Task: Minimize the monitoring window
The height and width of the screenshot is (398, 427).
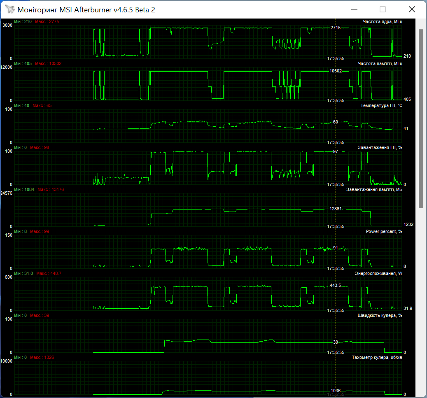Action: click(354, 9)
